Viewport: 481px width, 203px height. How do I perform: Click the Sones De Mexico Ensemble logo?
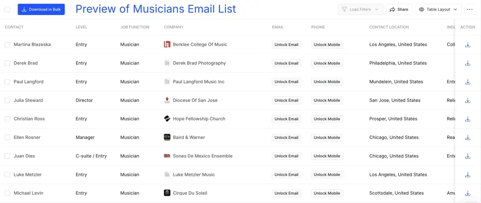click(167, 156)
